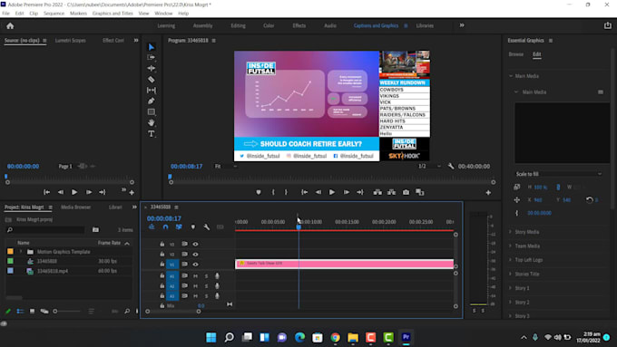
Task: Select the Slip tool
Action: tap(152, 90)
